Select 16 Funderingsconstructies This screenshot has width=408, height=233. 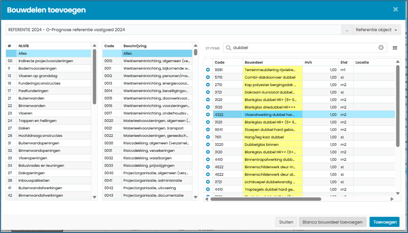49,83
